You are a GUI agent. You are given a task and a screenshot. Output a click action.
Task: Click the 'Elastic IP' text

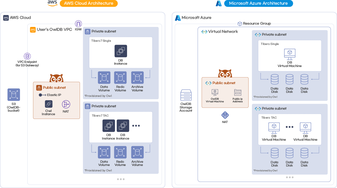point(54,95)
